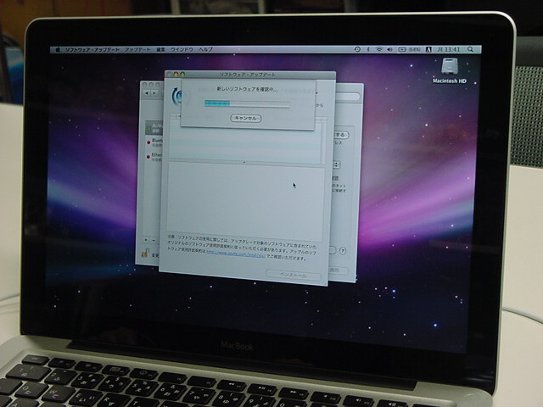Open the input source menu icon
The image size is (543, 407).
pos(428,49)
